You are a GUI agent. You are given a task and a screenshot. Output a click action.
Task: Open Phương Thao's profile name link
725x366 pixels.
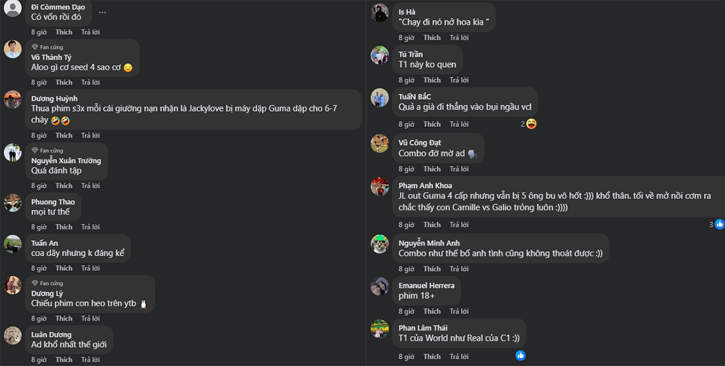tap(53, 202)
